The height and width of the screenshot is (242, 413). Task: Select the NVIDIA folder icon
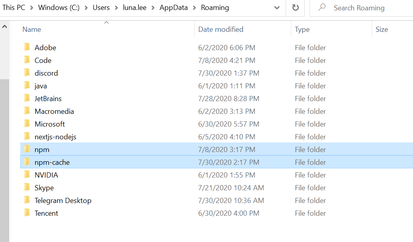[x=27, y=175]
